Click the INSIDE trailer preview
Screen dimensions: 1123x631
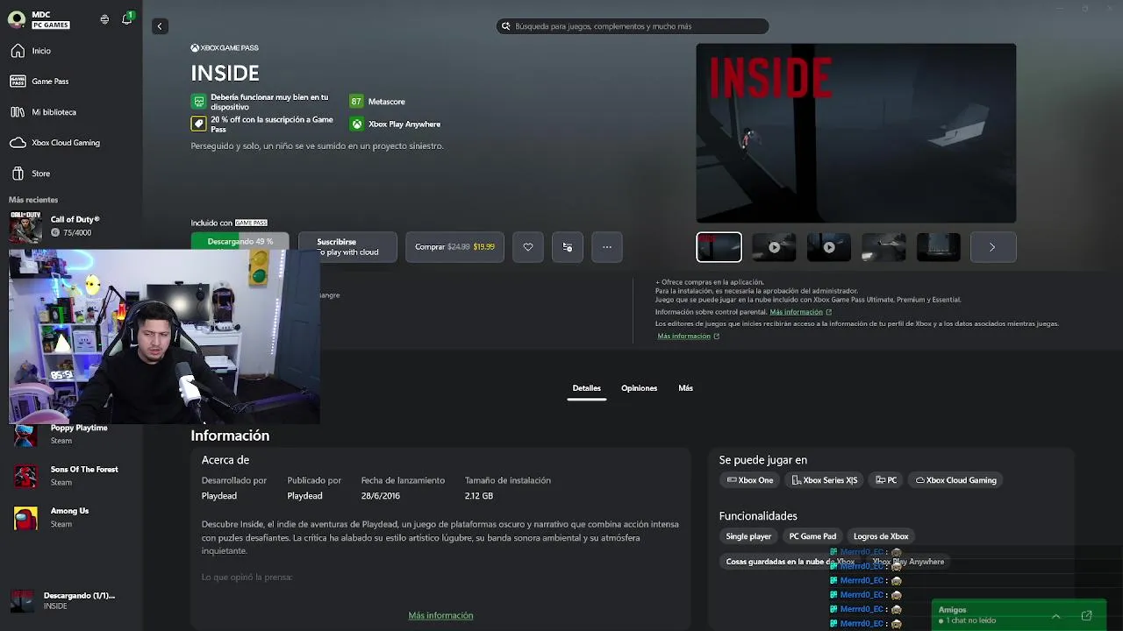(x=856, y=133)
